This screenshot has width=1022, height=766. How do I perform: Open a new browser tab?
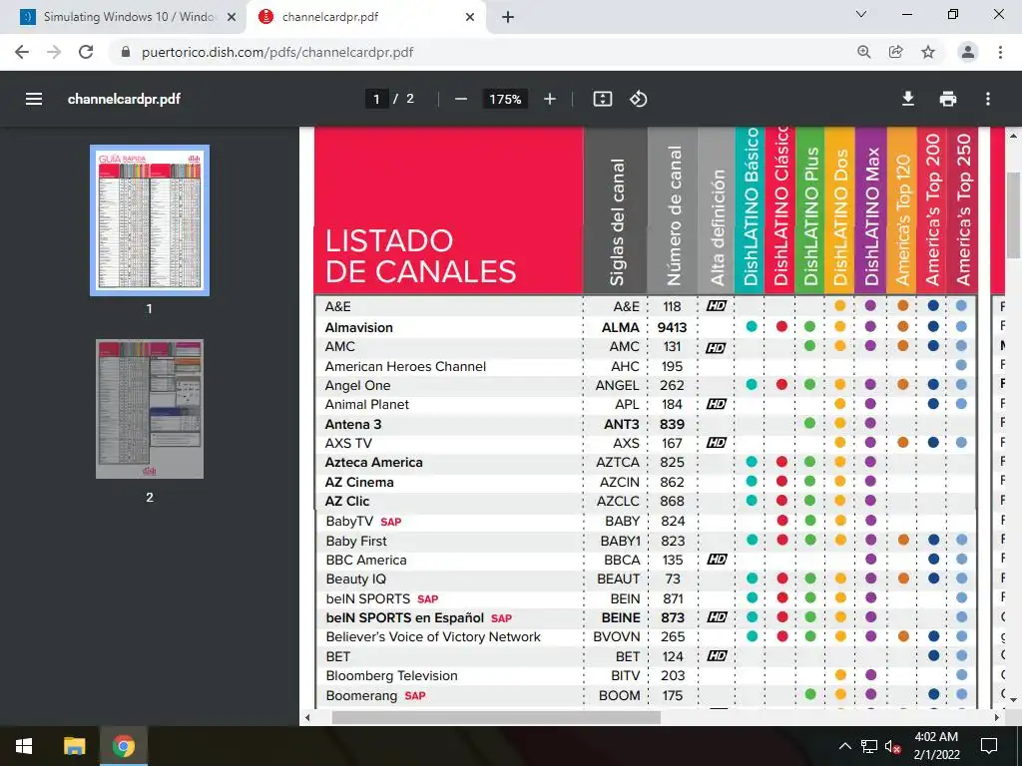[508, 17]
